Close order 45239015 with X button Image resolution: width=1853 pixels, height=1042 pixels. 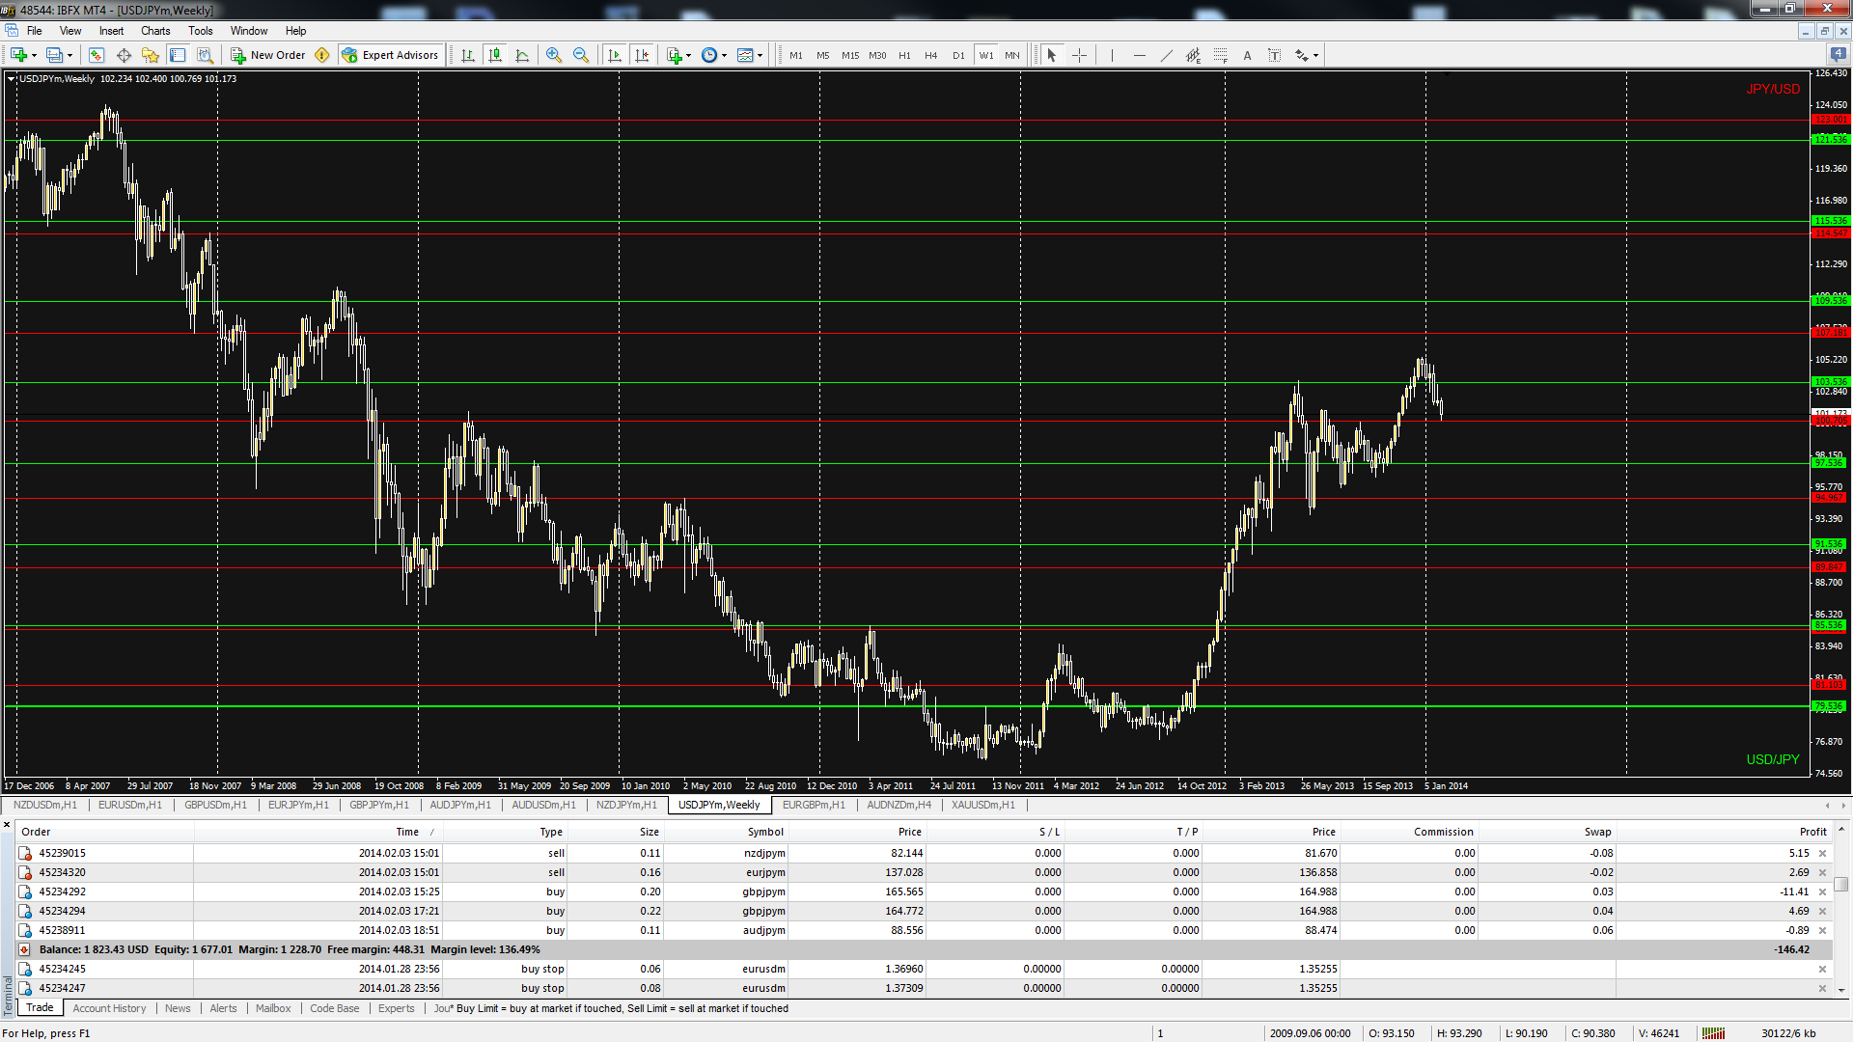click(x=1822, y=853)
